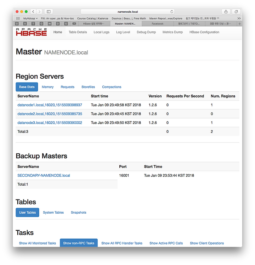Toggle the Safari sidebar button
Screen dimensions: 255x265
(49, 11)
